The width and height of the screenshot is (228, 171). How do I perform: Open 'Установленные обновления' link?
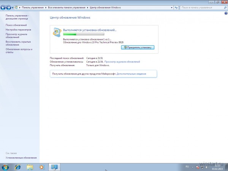click(21, 158)
